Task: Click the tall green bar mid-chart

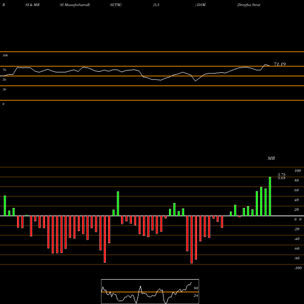Action: click(118, 204)
